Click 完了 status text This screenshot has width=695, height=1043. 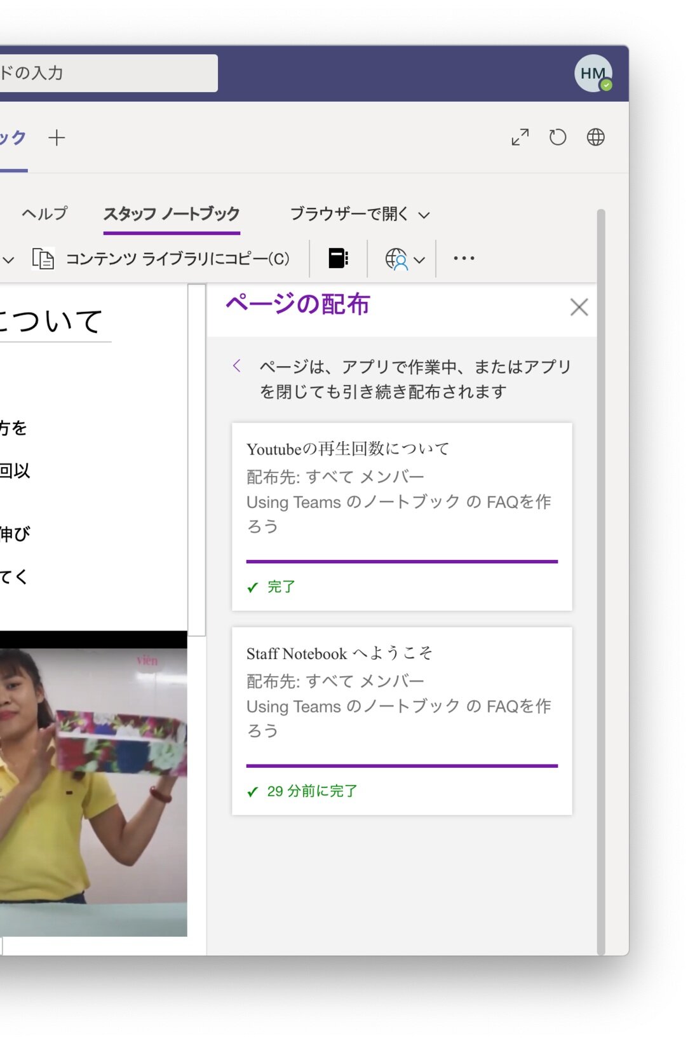click(x=281, y=587)
